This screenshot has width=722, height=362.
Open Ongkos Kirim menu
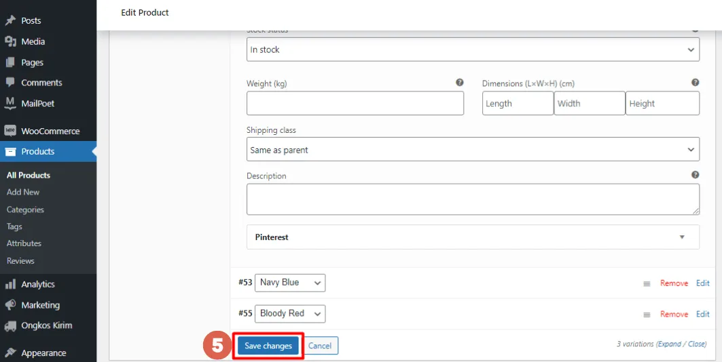[x=48, y=325]
